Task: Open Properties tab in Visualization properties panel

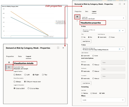Action: pos(78,11)
